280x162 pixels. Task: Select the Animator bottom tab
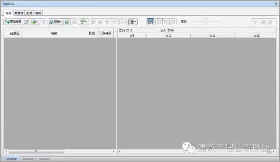coord(28,159)
